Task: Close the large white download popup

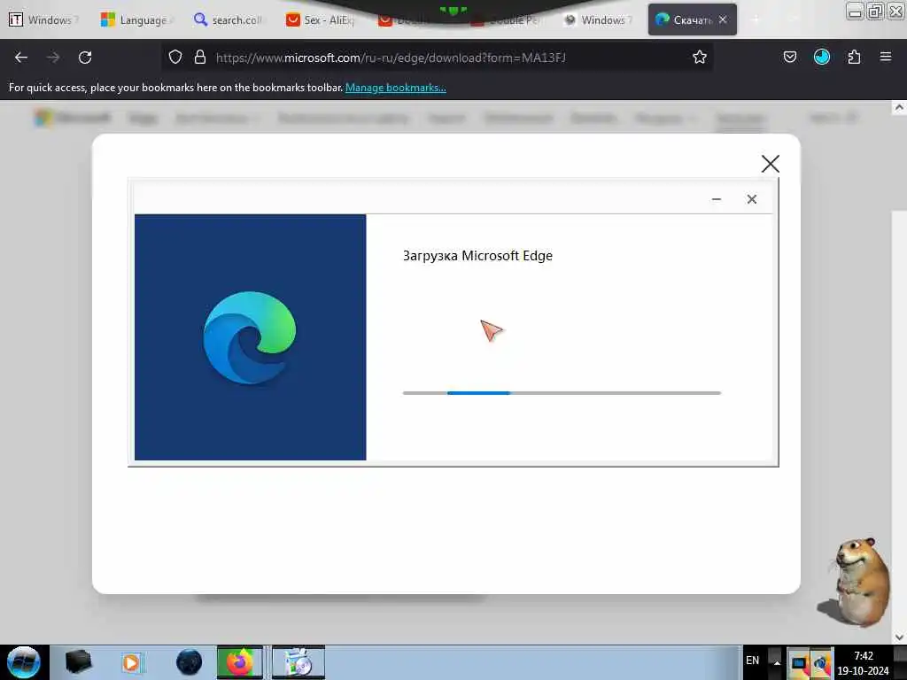Action: (x=770, y=164)
